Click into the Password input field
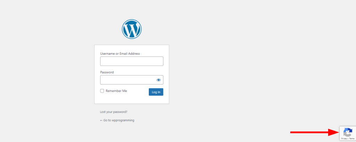The width and height of the screenshot is (356, 142). click(x=127, y=80)
